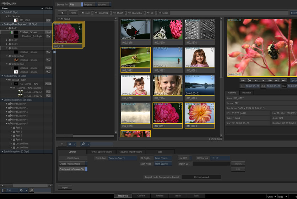Click the up-folder icon beside Home
The width and height of the screenshot is (297, 199).
(x=62, y=13)
